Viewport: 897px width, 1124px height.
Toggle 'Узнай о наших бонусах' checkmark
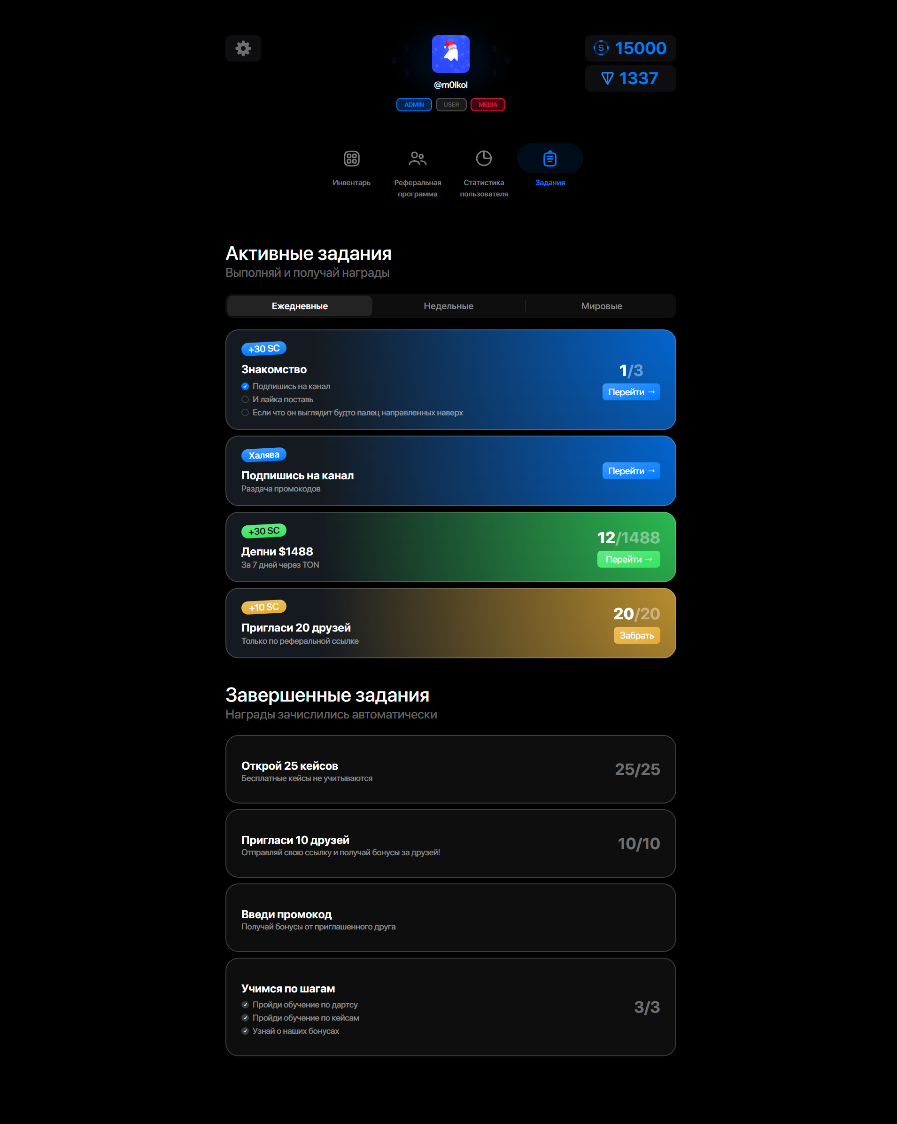coord(245,1030)
